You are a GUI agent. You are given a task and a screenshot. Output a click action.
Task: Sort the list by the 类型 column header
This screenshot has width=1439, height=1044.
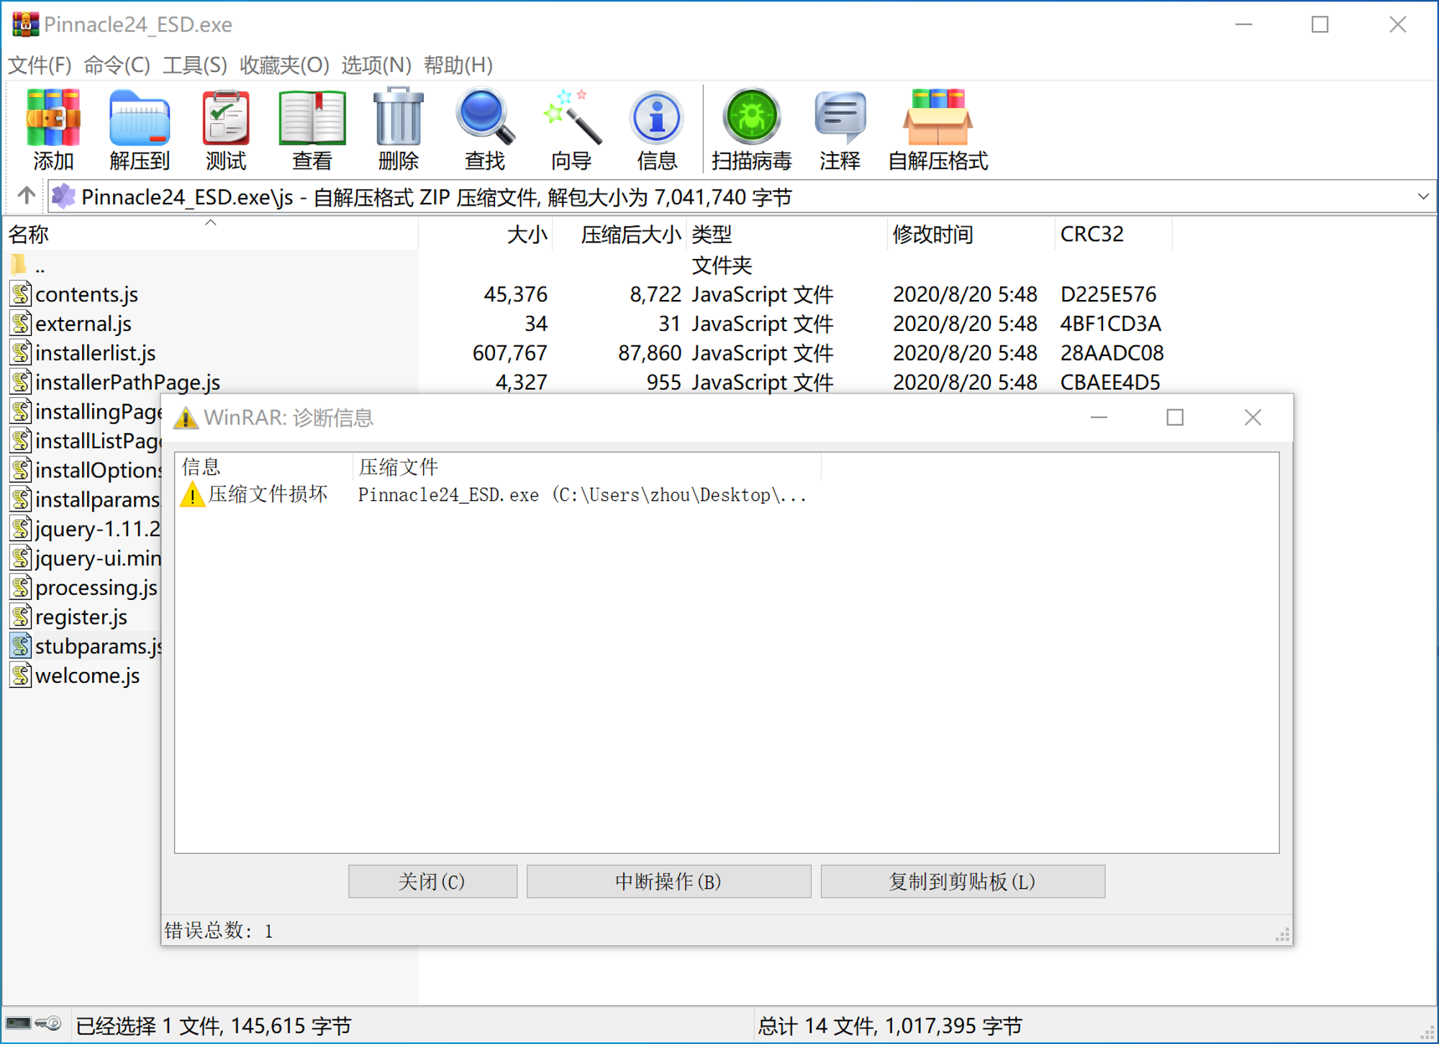(x=787, y=234)
